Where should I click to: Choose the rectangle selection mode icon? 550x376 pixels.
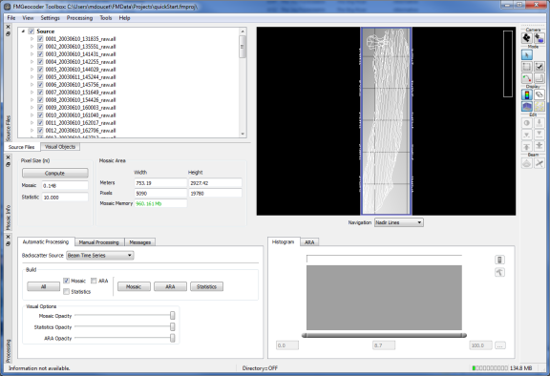pos(527,67)
